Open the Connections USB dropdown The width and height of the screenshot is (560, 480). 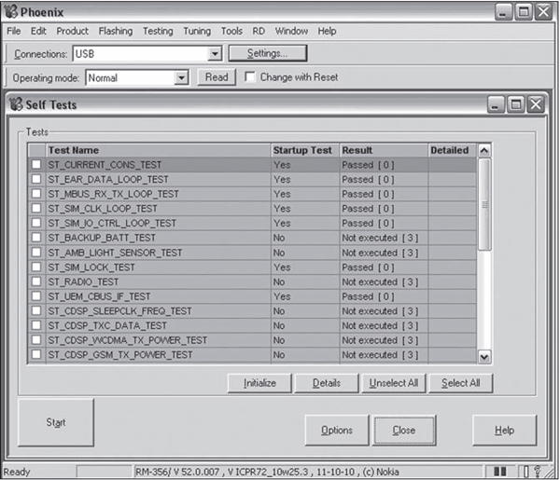click(215, 54)
